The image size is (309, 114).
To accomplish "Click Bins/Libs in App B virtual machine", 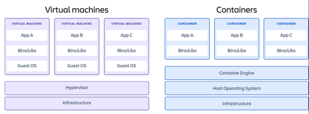I will click(77, 51).
